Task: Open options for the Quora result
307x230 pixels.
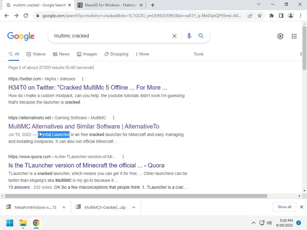Action: [123, 157]
